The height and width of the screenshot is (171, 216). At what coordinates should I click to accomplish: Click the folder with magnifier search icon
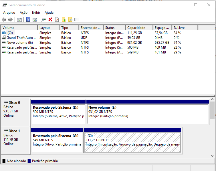[70, 19]
